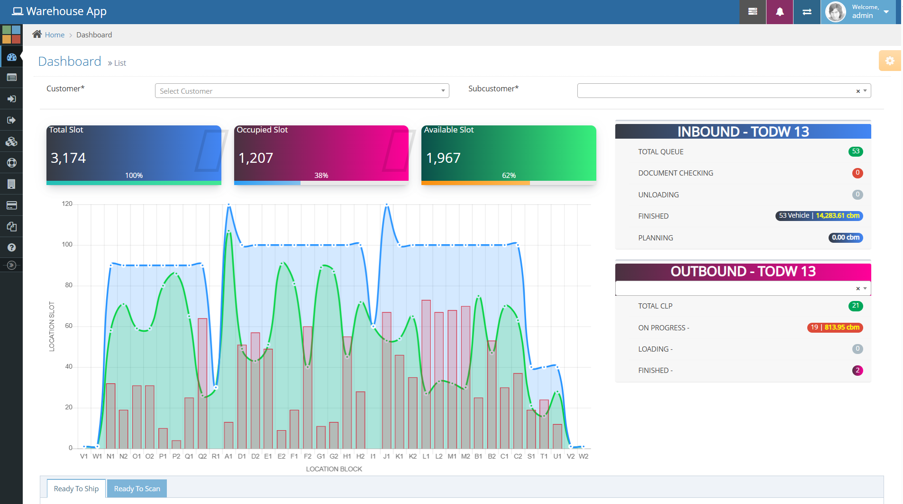Click the On Progress 19 | 813.95 cbm badge
Screen dimensions: 903x504
coord(835,327)
